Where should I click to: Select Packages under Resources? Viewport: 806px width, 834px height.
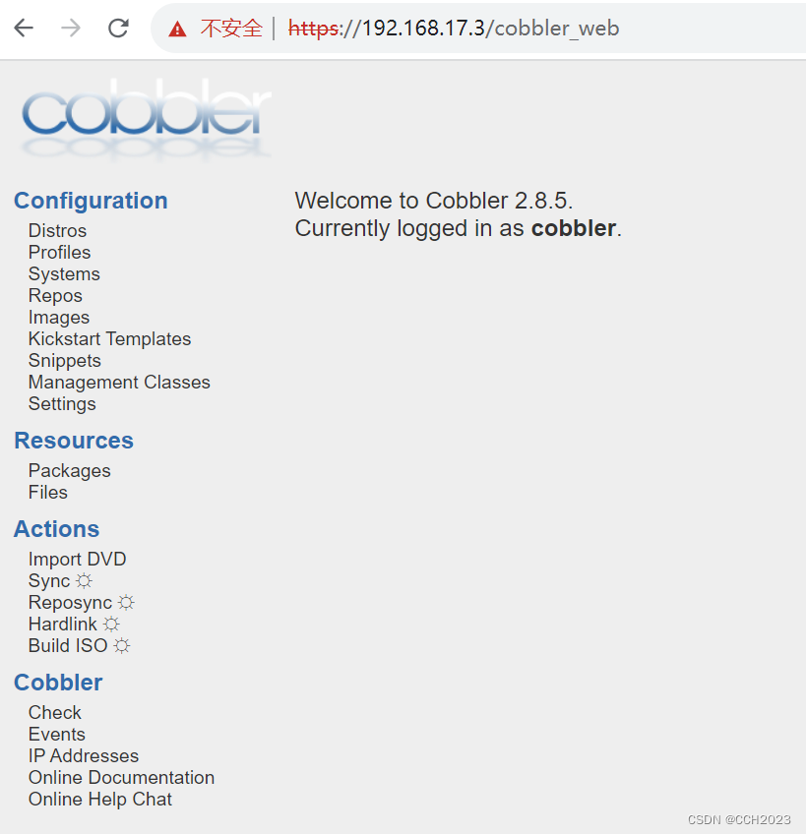tap(69, 470)
